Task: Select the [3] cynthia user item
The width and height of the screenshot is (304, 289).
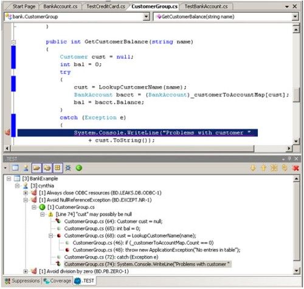Action: 42,186
